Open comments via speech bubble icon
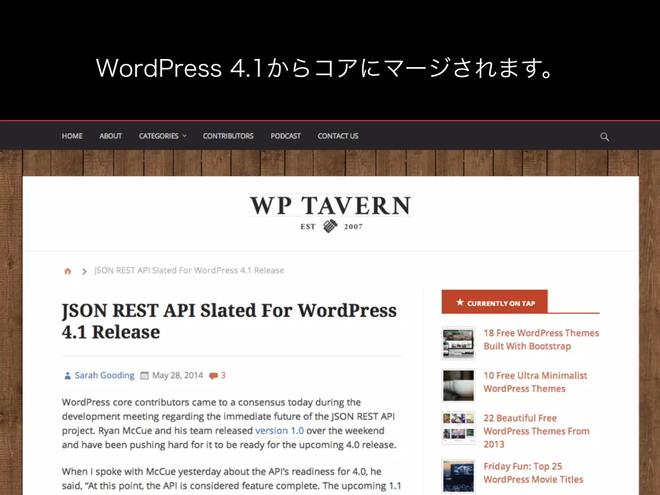The image size is (660, 495). [x=213, y=376]
